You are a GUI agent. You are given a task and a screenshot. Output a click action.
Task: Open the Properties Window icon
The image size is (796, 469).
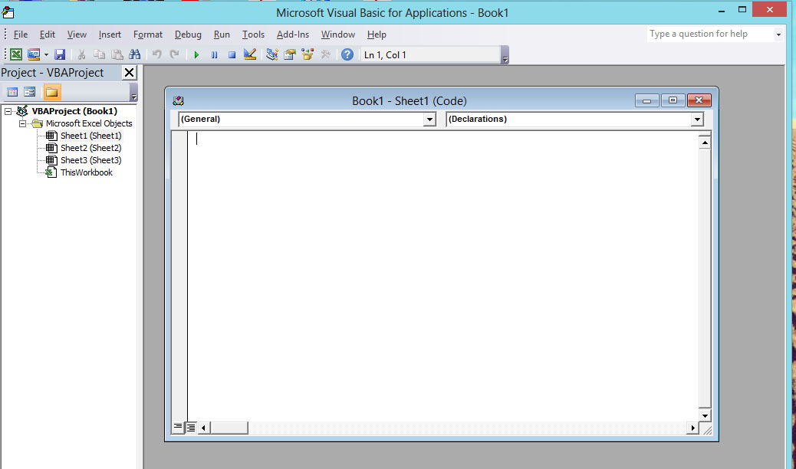click(x=290, y=55)
